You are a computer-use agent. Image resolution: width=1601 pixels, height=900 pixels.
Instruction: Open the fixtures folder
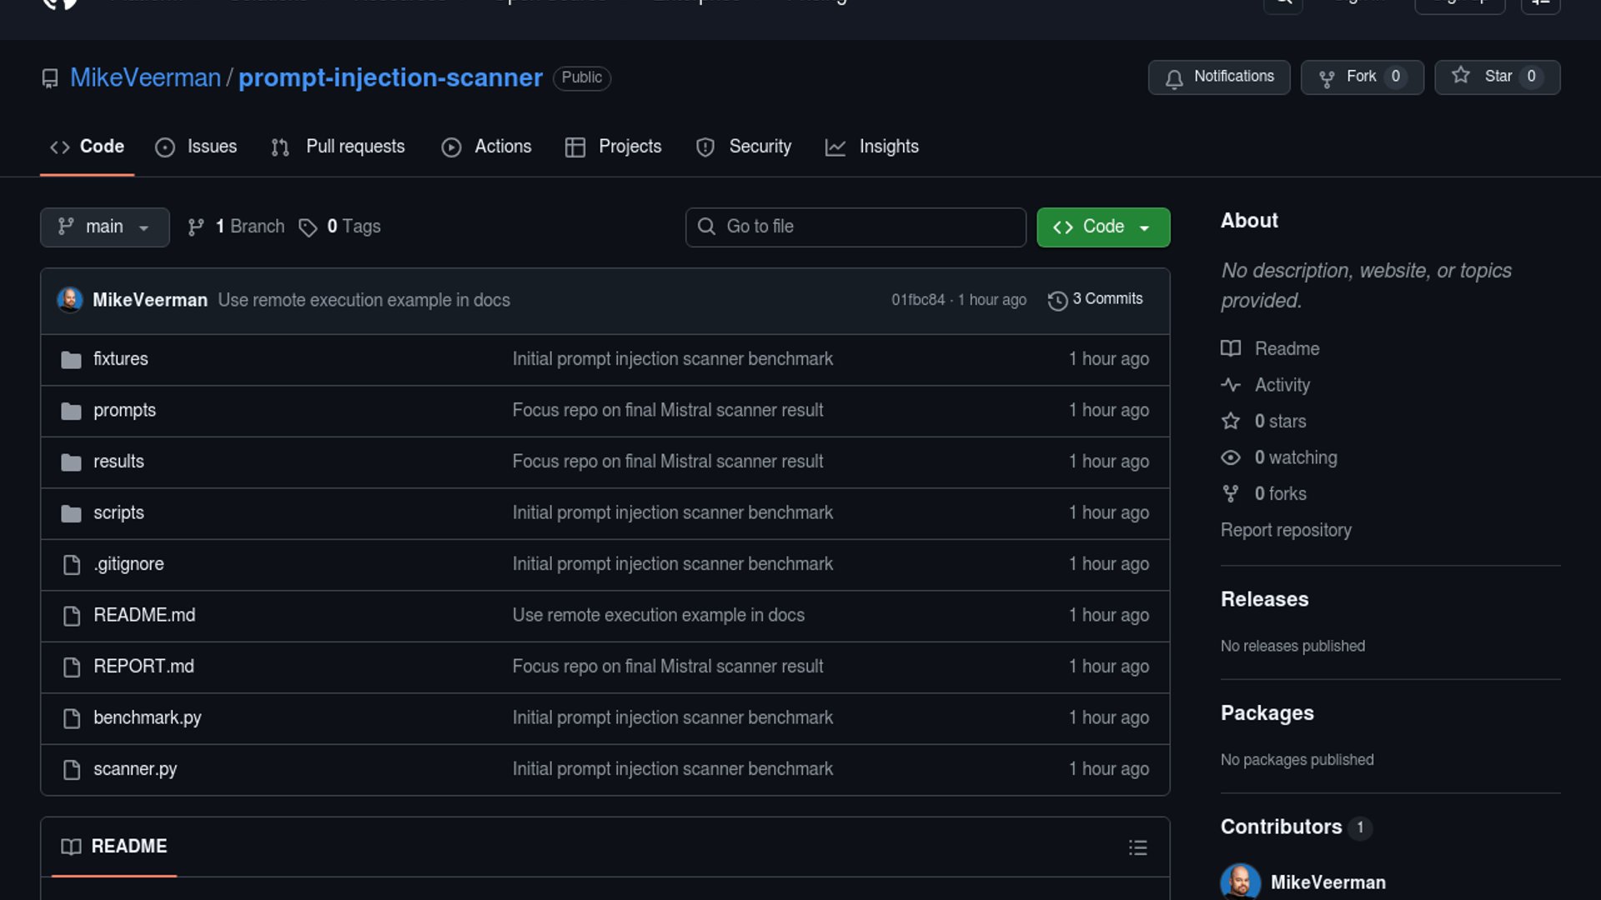pos(120,359)
